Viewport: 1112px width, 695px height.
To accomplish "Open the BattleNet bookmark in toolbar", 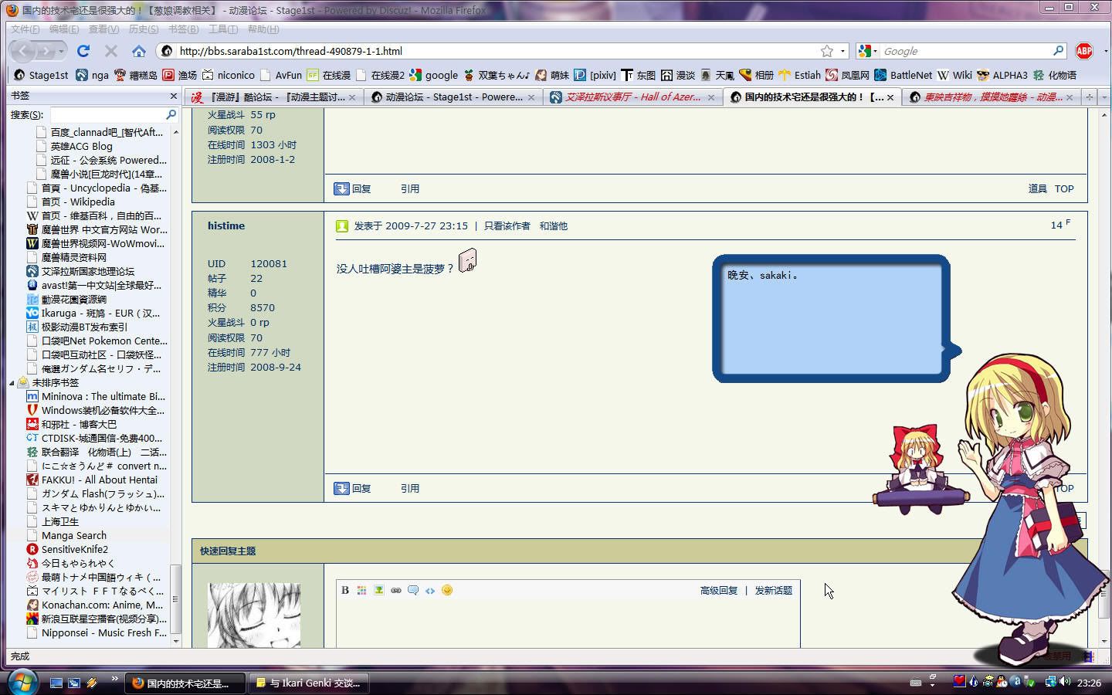I will point(903,75).
